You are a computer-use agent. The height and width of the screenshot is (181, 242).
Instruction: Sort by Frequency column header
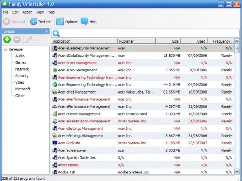220,41
